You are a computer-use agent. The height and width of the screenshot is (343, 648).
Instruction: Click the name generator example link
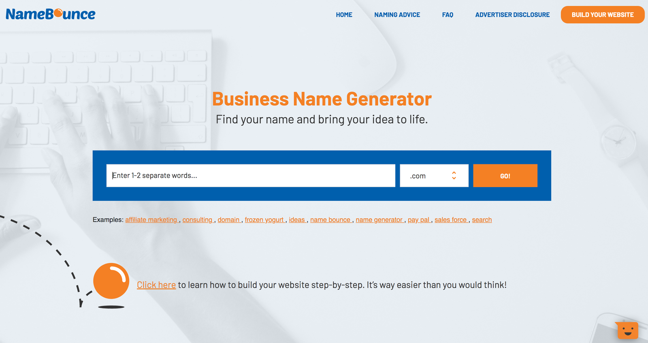pyautogui.click(x=379, y=220)
